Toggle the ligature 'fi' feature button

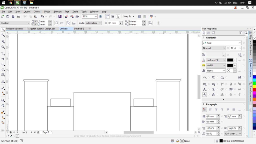[x=204, y=95]
